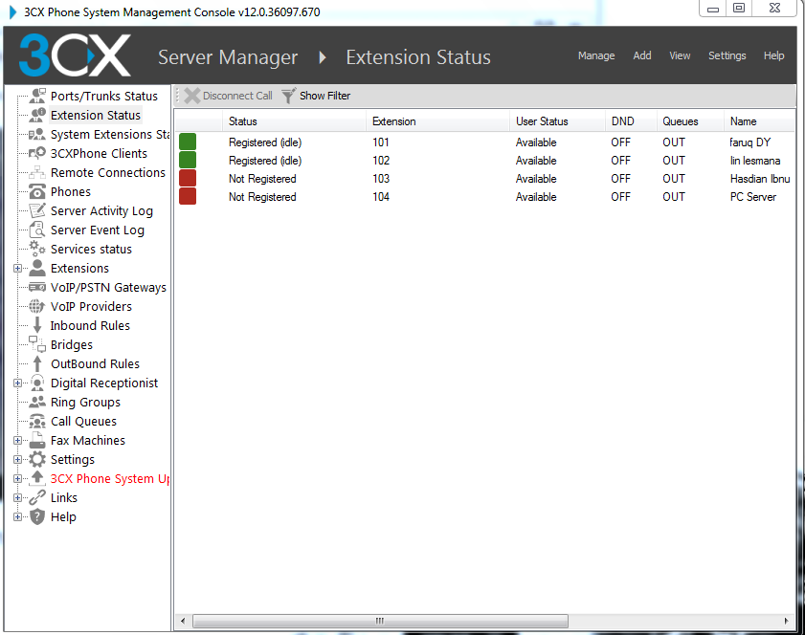Image resolution: width=805 pixels, height=635 pixels.
Task: Click the scrollbar left arrow
Action: 183,621
